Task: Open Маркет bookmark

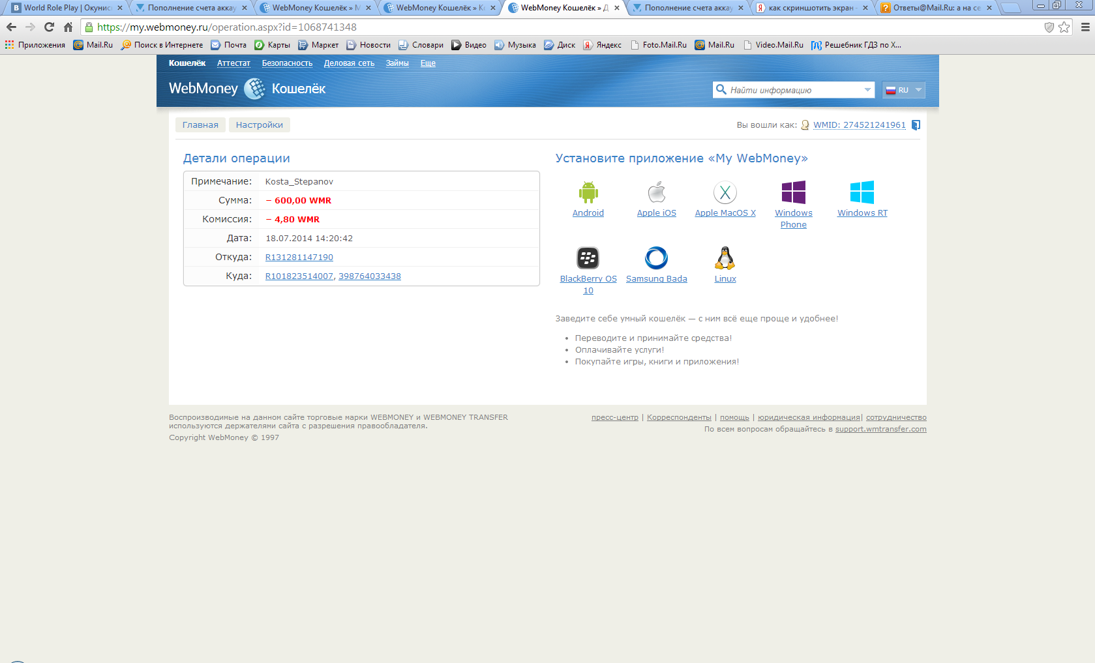Action: pos(318,45)
